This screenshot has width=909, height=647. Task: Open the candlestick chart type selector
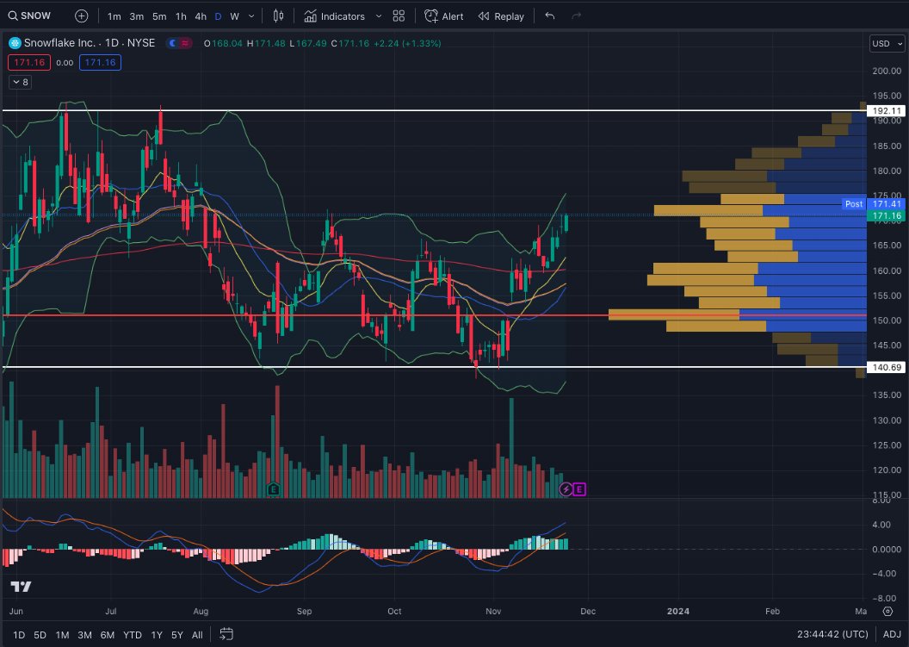click(278, 16)
